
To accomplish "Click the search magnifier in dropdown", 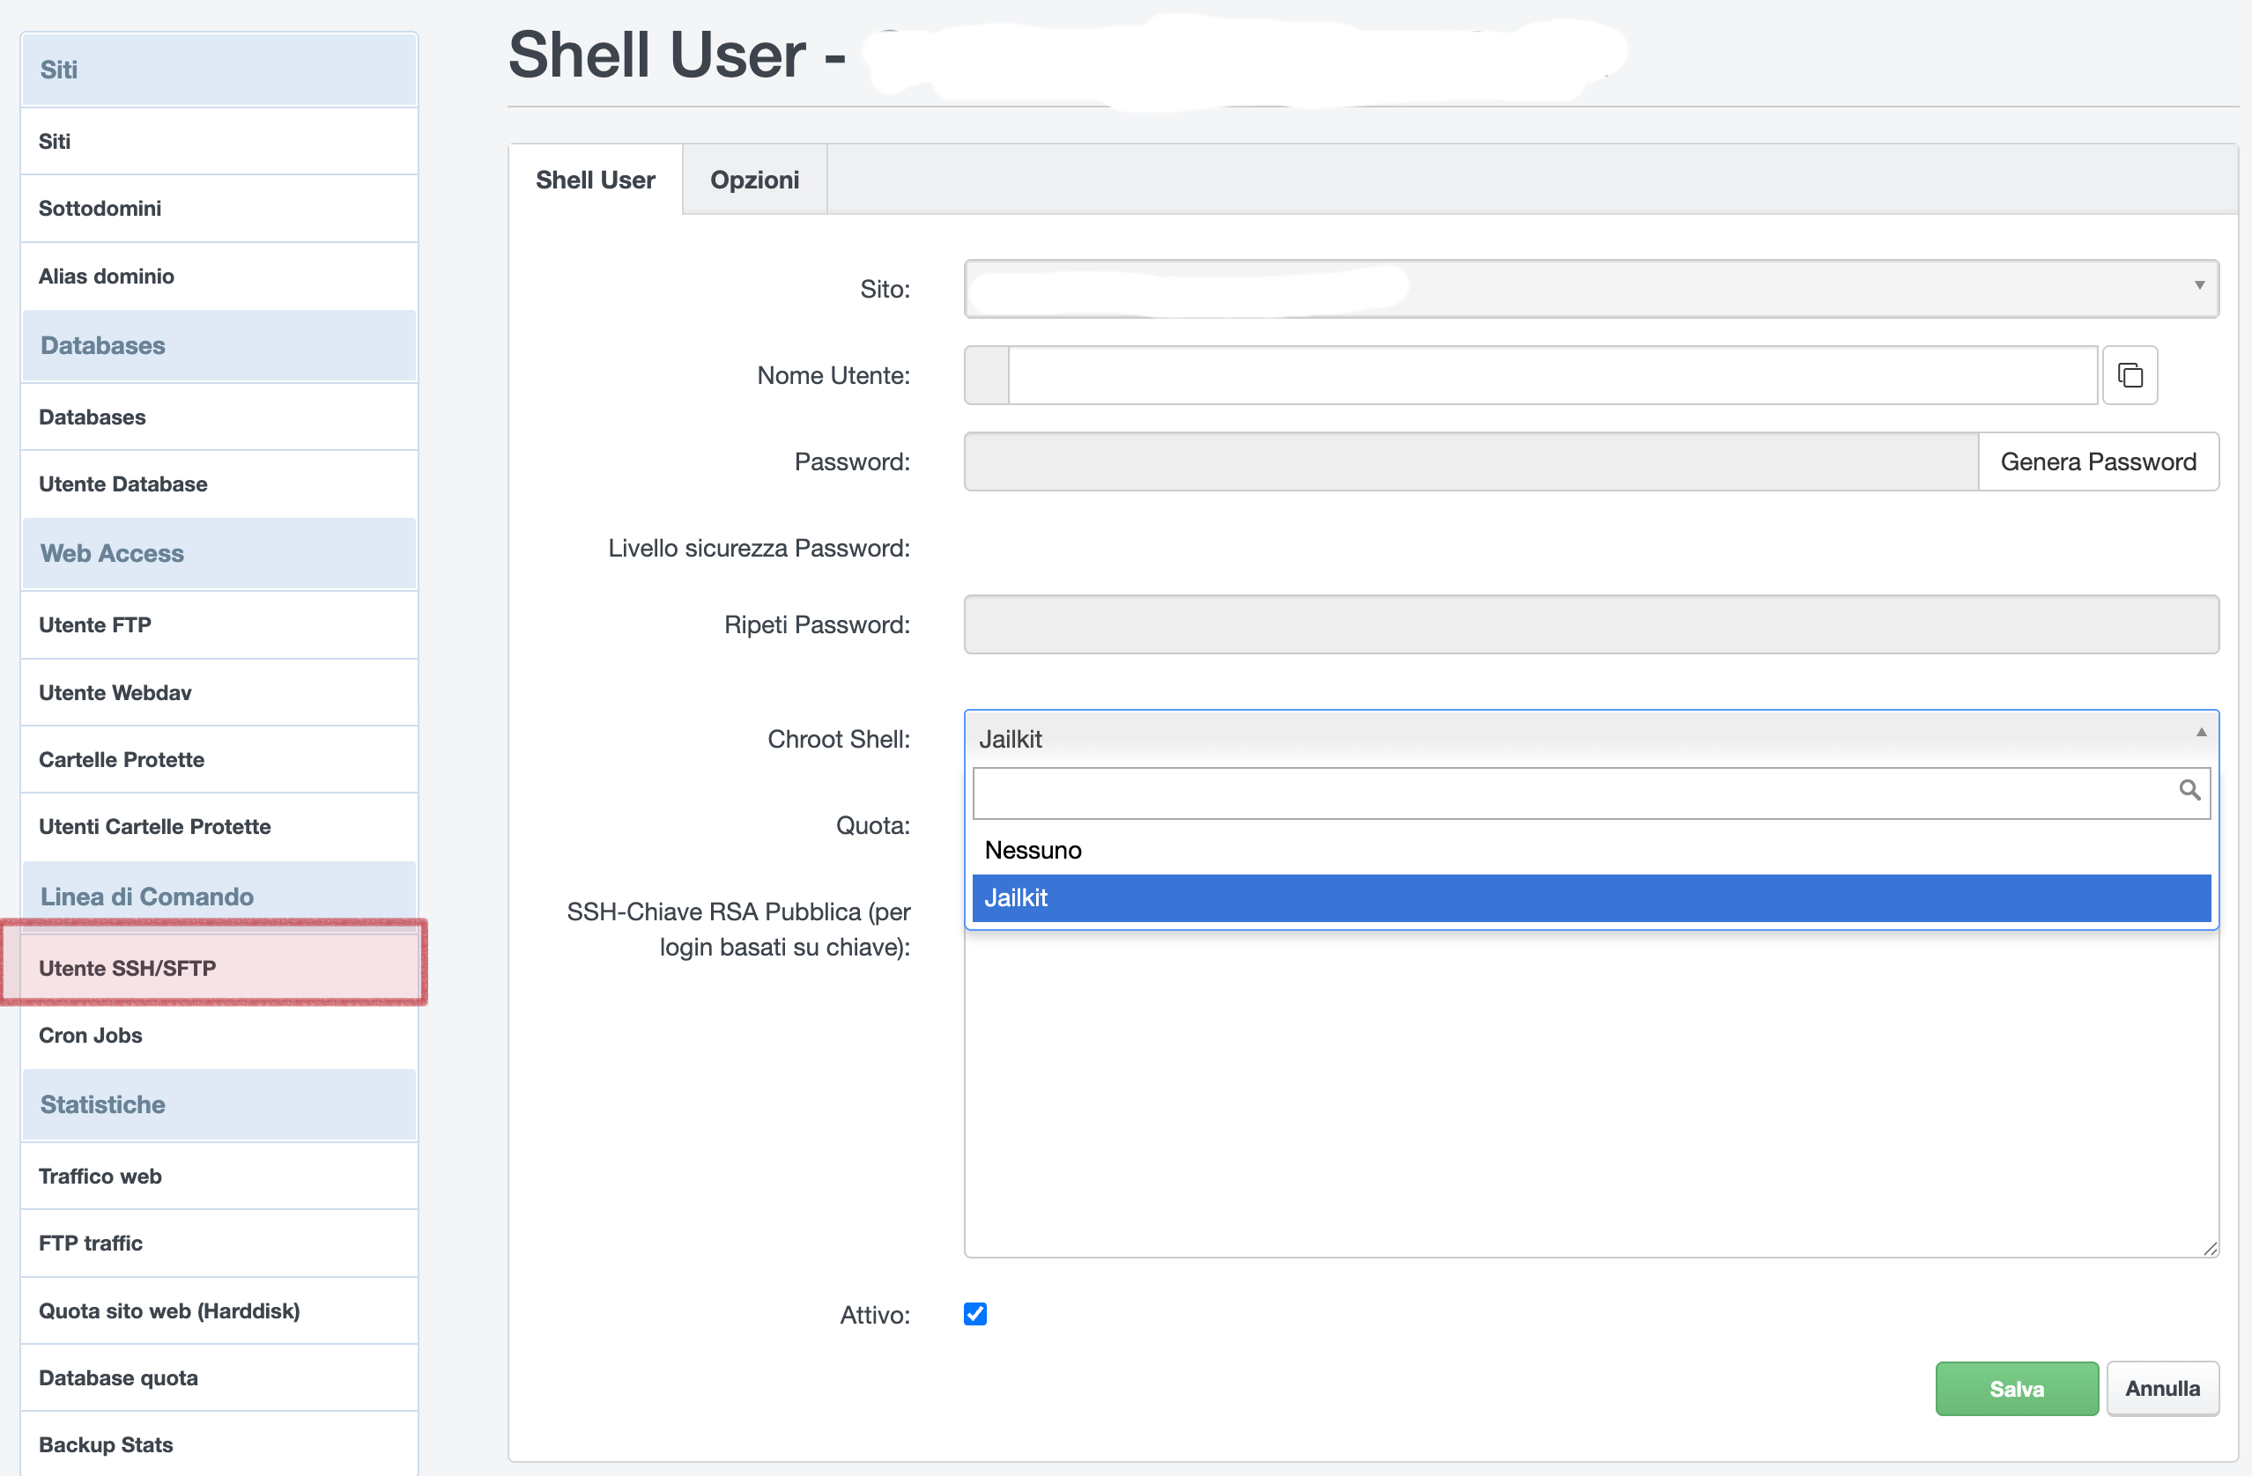I will click(x=2189, y=790).
